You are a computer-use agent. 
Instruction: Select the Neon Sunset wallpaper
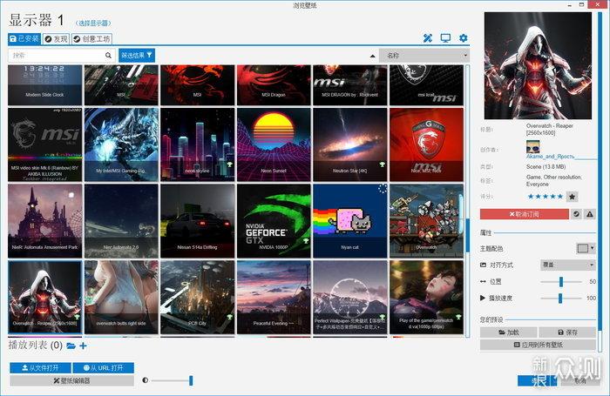[x=274, y=144]
